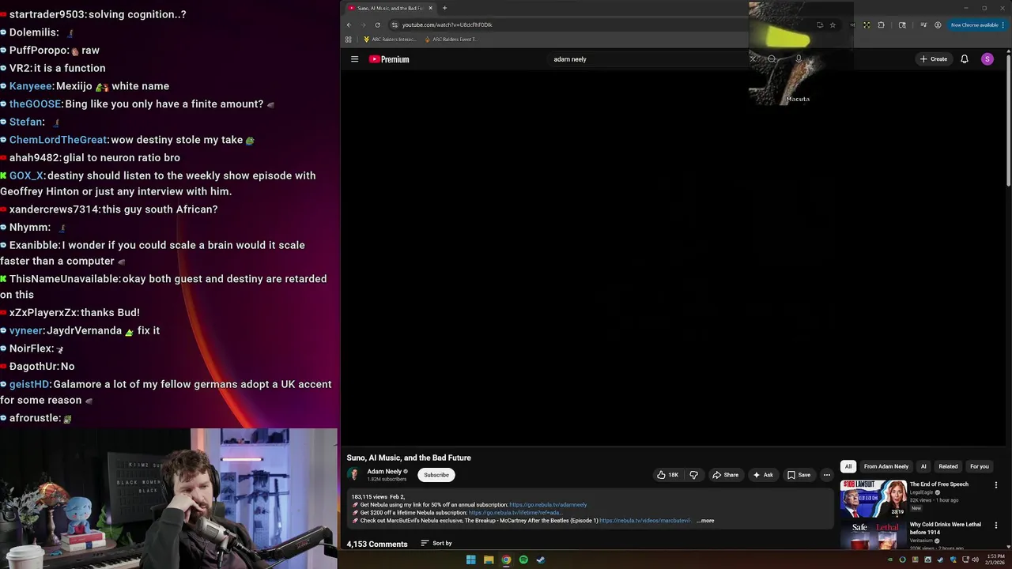Select the Related chip

pyautogui.click(x=948, y=466)
